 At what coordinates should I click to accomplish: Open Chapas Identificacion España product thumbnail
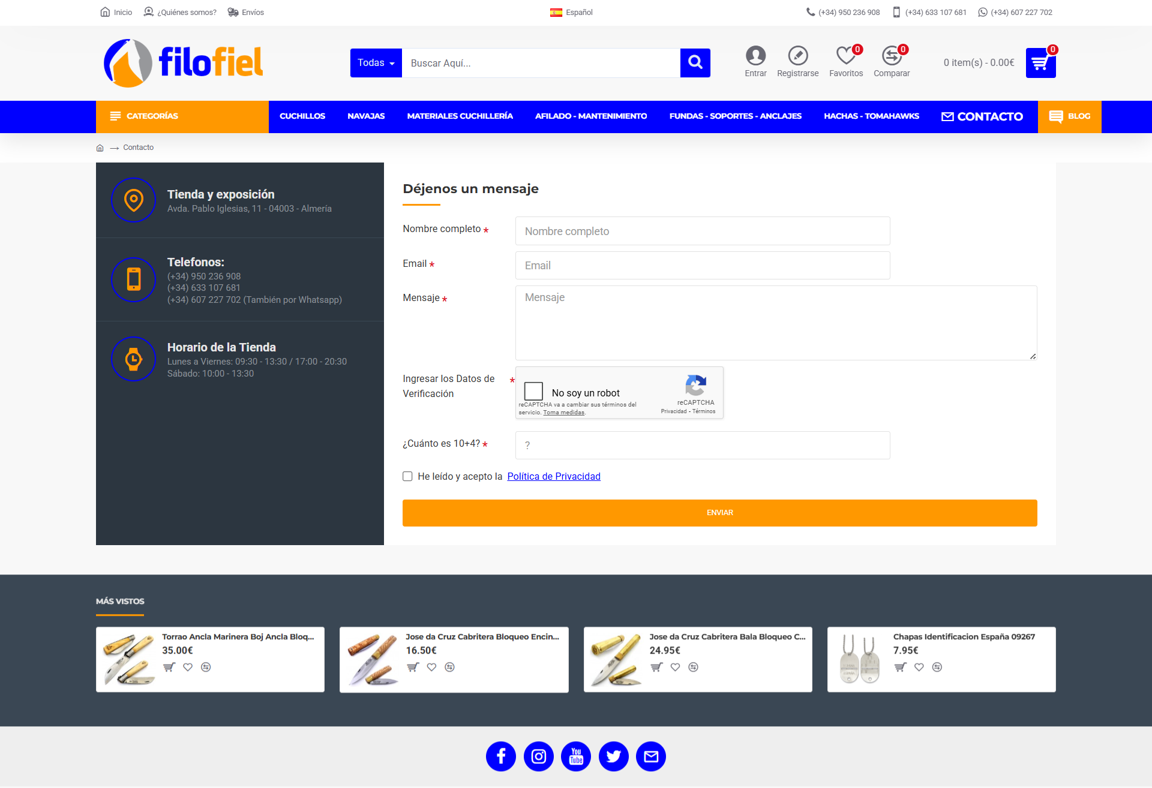[860, 659]
